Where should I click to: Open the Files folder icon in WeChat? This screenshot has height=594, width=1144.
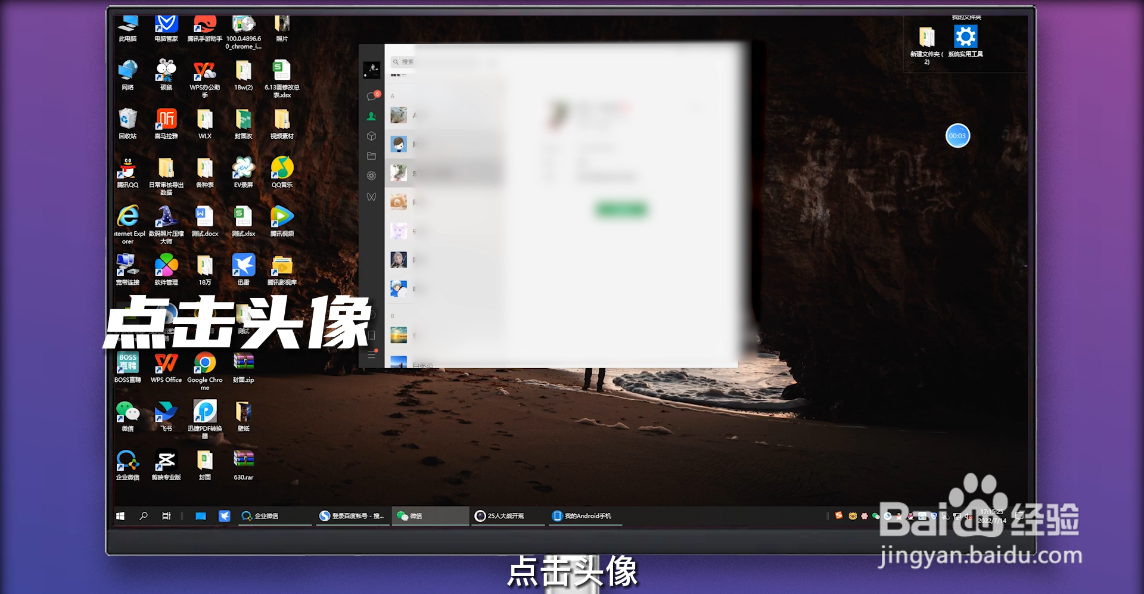coord(371,156)
